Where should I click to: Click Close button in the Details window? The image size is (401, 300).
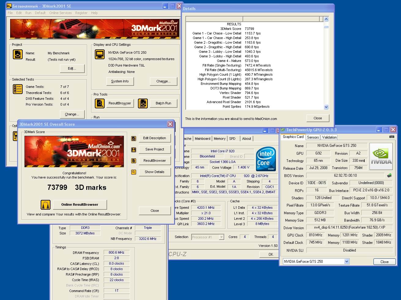(317, 118)
